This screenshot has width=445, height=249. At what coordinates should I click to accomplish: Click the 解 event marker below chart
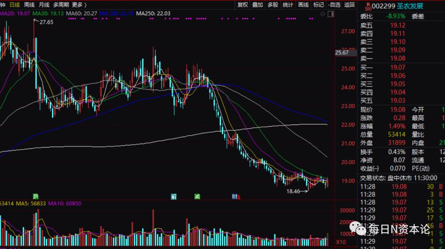click(x=174, y=196)
